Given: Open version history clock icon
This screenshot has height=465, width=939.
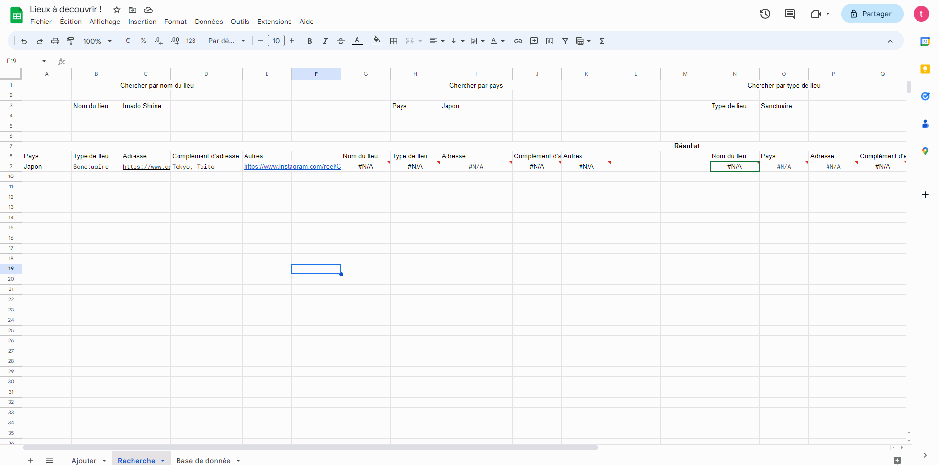Looking at the screenshot, I should tap(765, 14).
